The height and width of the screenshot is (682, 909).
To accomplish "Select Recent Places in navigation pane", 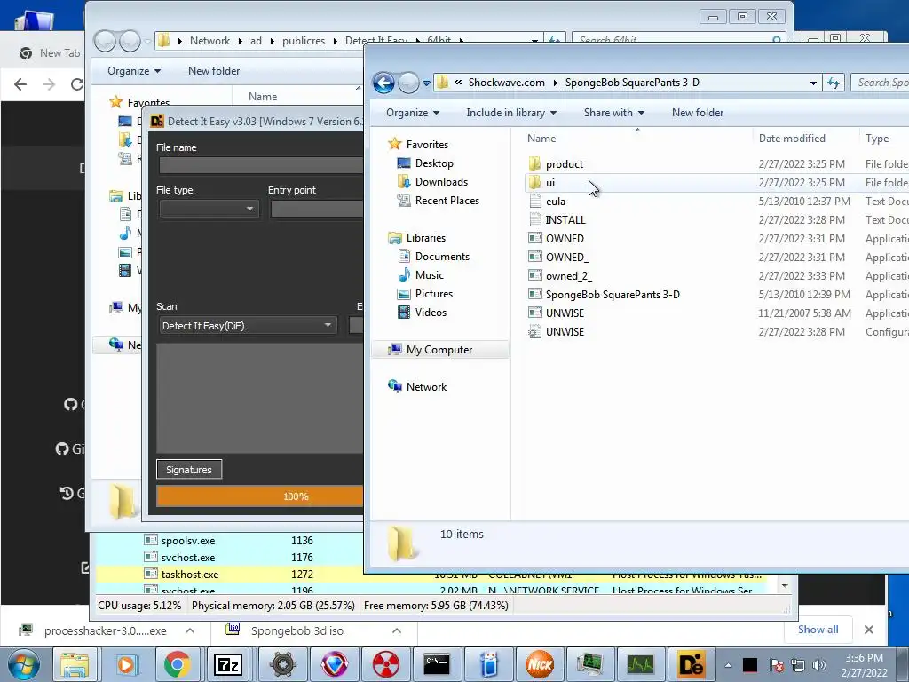I will (447, 201).
